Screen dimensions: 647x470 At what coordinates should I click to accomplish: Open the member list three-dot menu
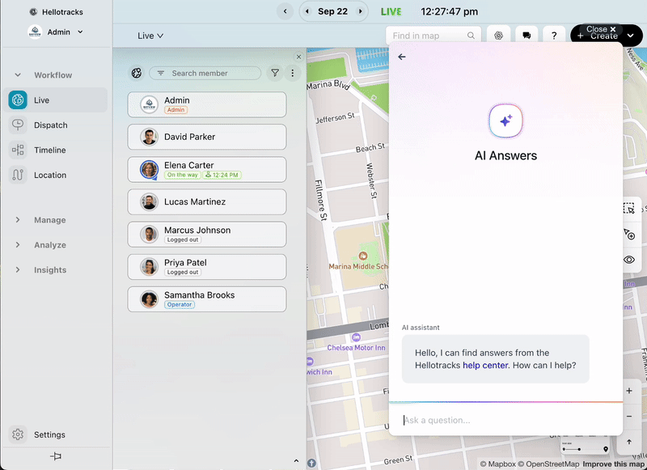(293, 73)
